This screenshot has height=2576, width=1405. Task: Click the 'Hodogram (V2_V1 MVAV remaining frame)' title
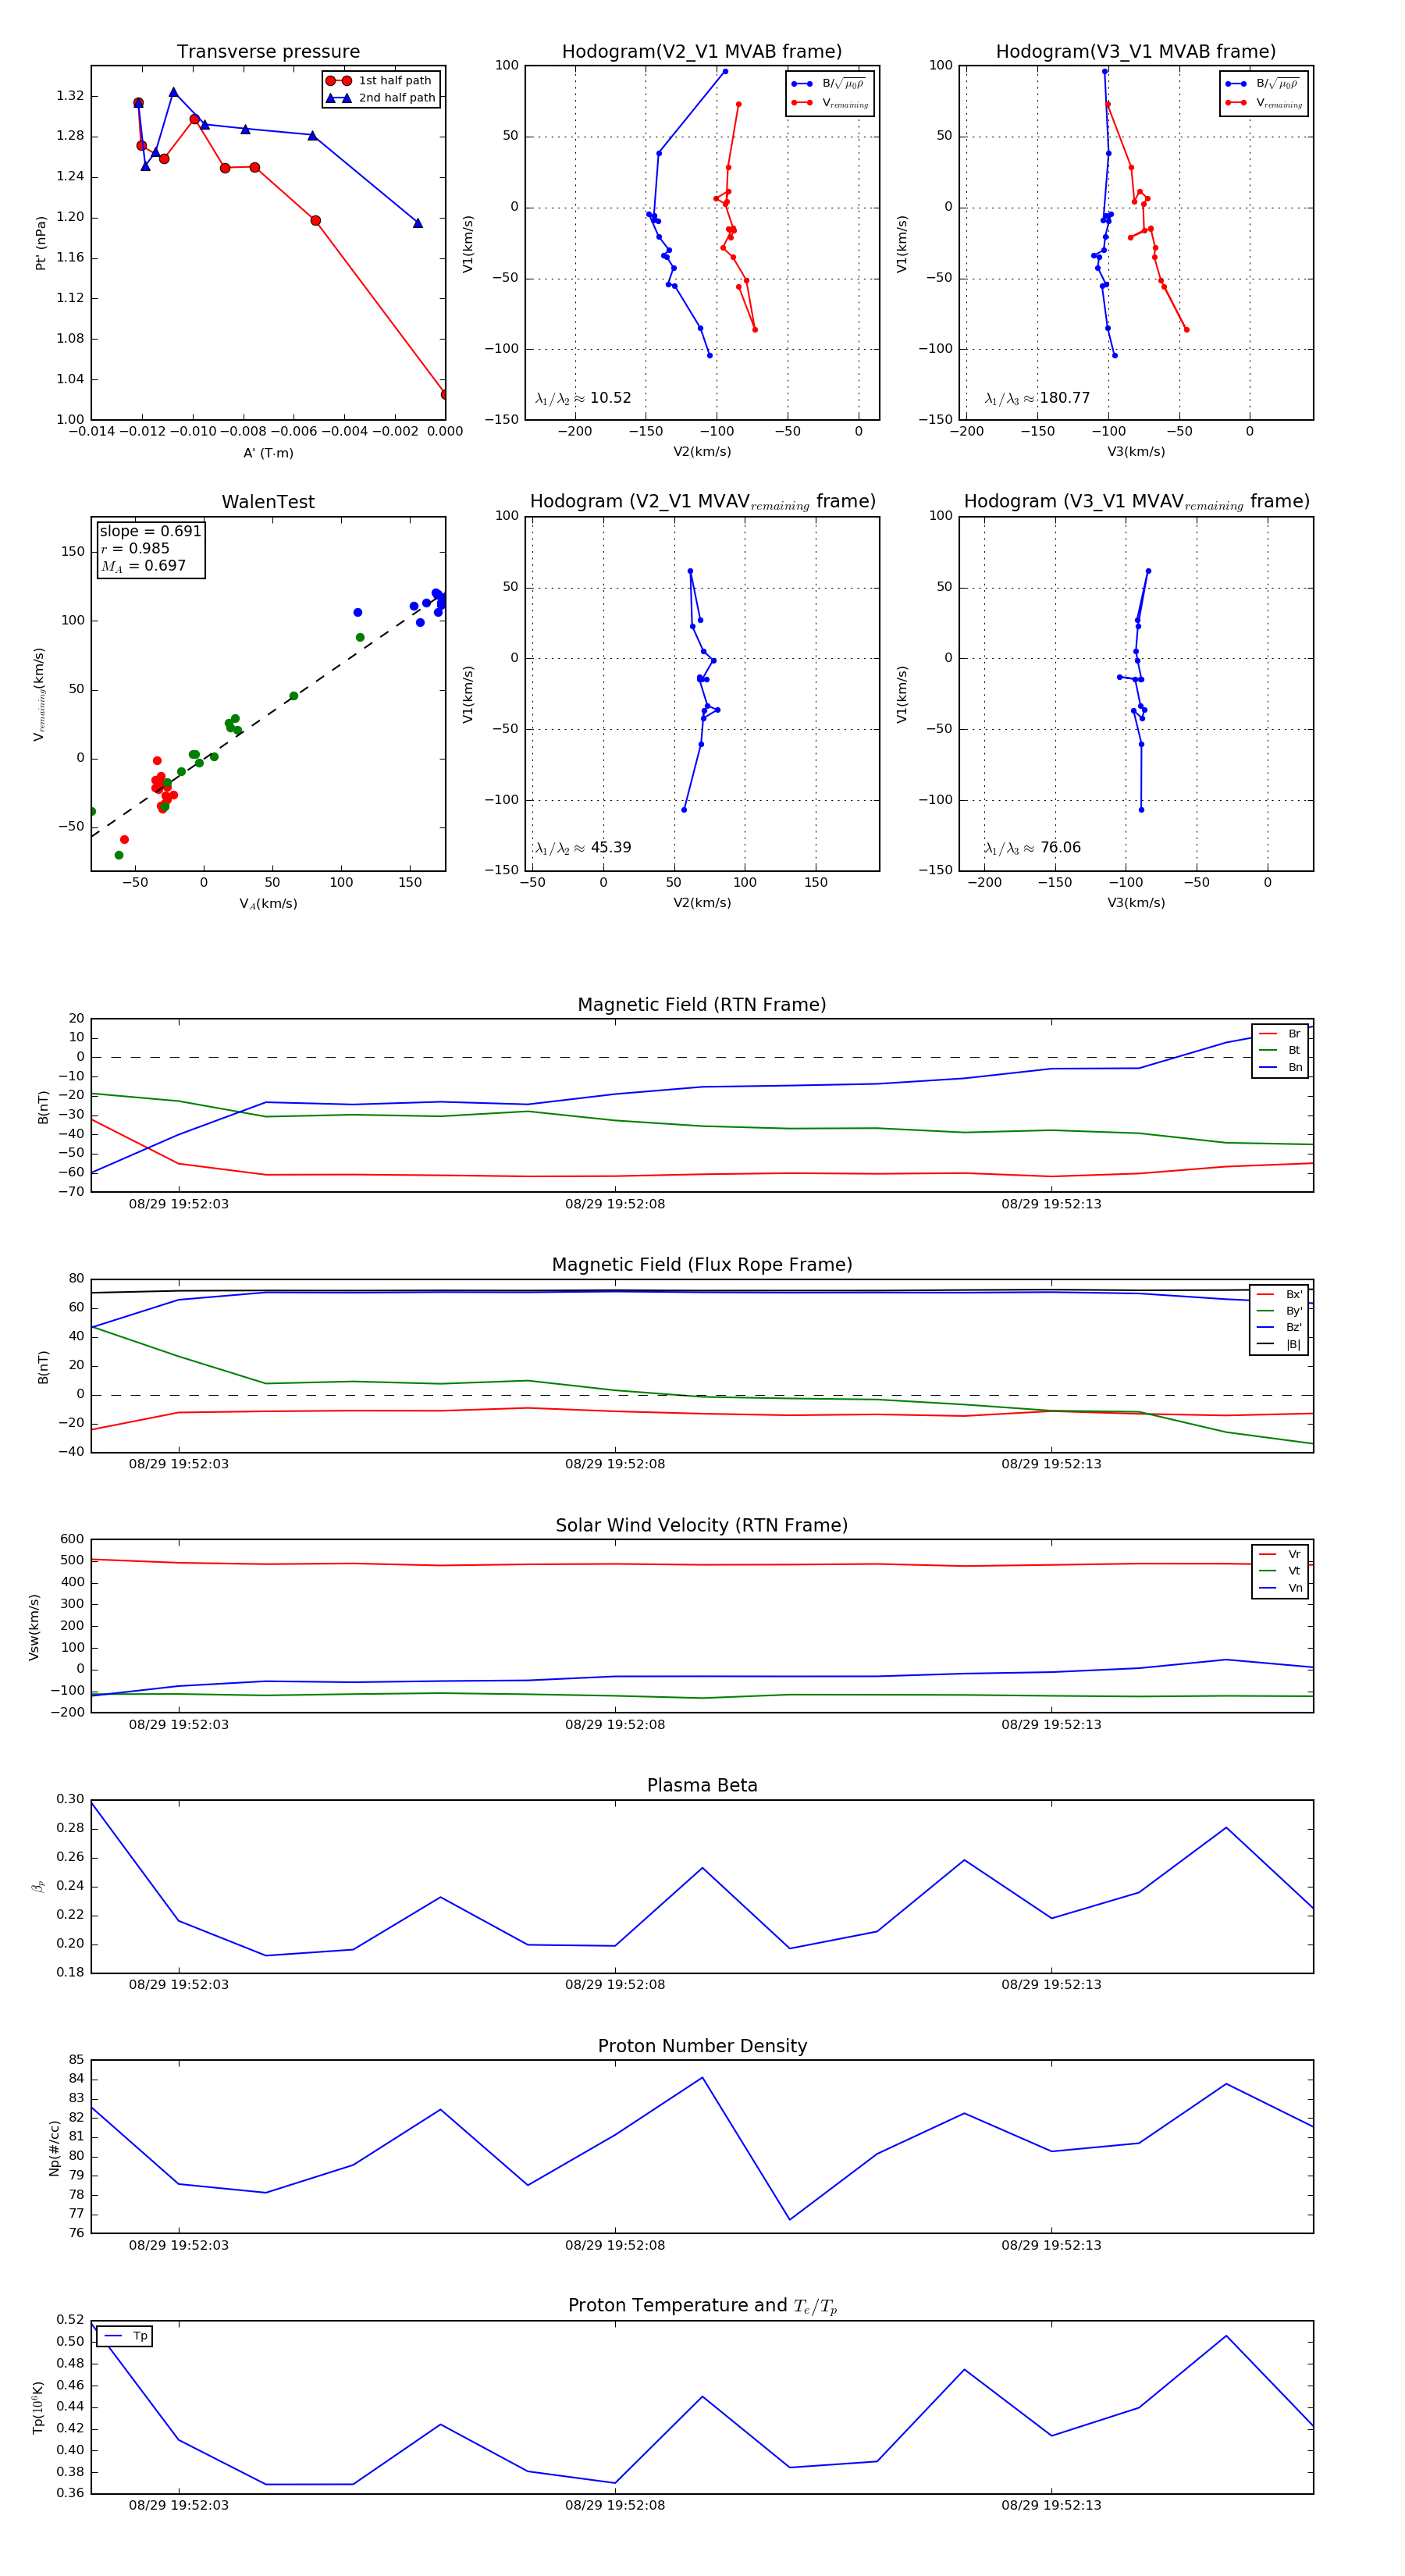click(702, 502)
